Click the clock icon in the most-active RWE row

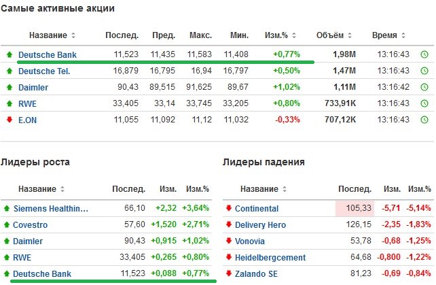point(424,103)
